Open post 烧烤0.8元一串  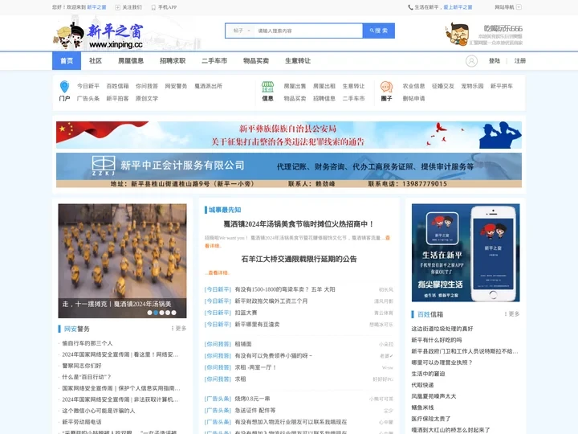tap(253, 399)
